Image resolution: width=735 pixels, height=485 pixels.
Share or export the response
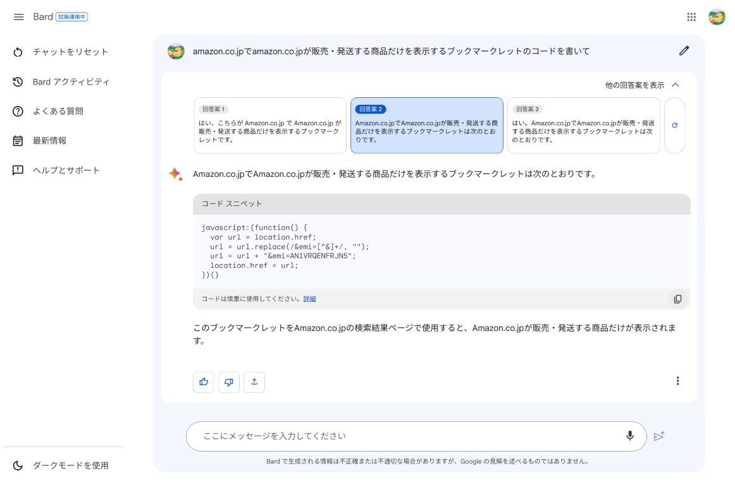(x=254, y=382)
